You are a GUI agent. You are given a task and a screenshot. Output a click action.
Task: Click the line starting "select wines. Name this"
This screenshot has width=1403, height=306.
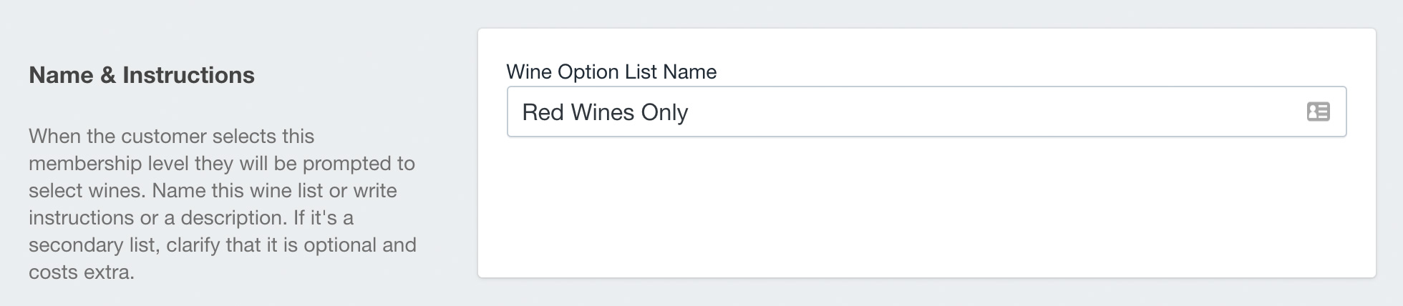tap(213, 190)
